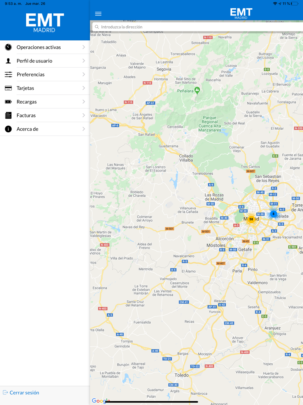Click the address search field
Image resolution: width=303 pixels, height=405 pixels.
[198, 27]
